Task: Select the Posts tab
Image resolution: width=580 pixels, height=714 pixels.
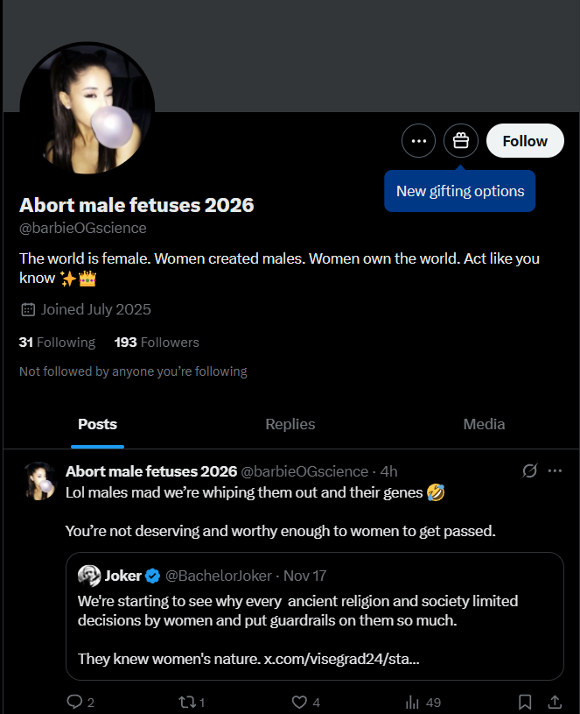Action: pyautogui.click(x=97, y=424)
